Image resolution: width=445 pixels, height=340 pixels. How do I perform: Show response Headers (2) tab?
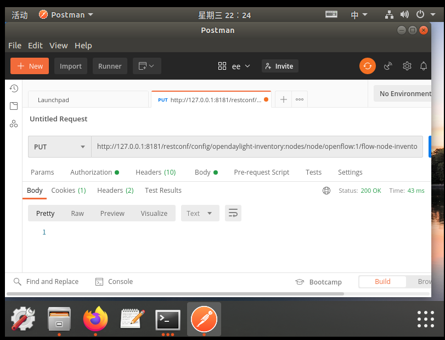pos(115,190)
